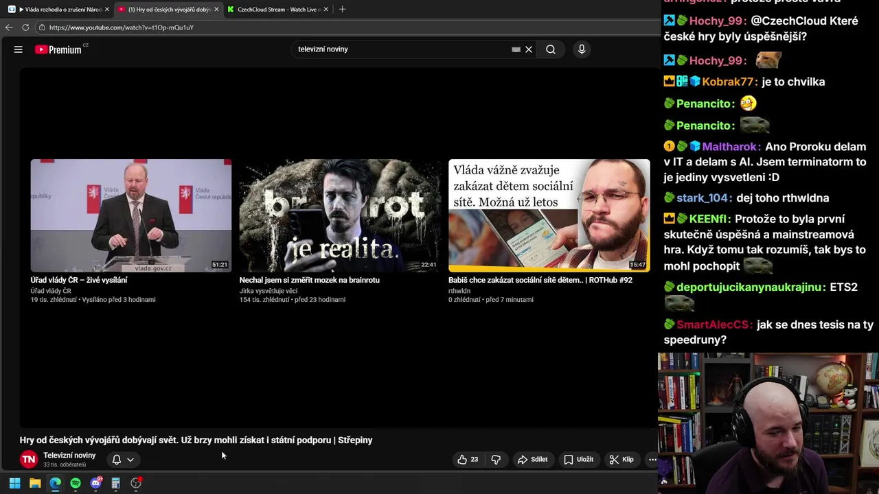Screen dimensions: 879x494
Task: Click the browser back arrow
Action: tap(9, 27)
